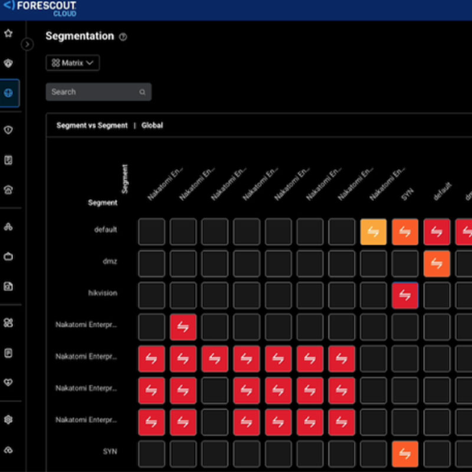Image resolution: width=472 pixels, height=472 pixels.
Task: Click the magnifier icon in Search box
Action: click(142, 92)
